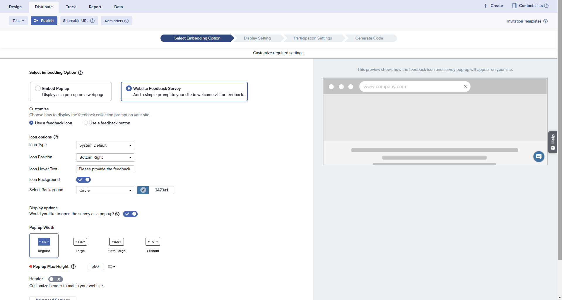Image resolution: width=562 pixels, height=300 pixels.
Task: Open help for Select Embedding Option
Action: click(x=81, y=73)
